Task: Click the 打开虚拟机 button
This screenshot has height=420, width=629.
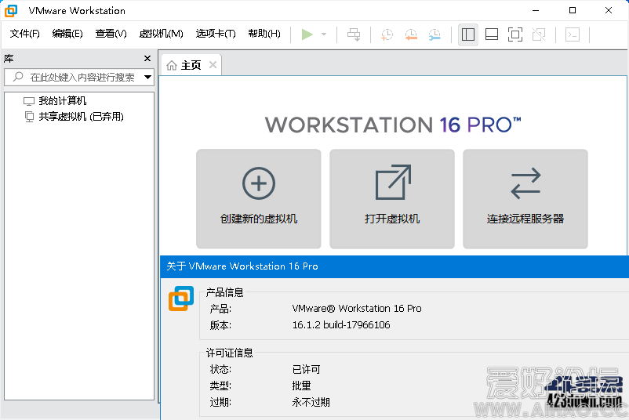Action: coord(392,198)
